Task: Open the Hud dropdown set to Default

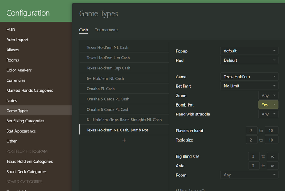Action: click(x=249, y=60)
